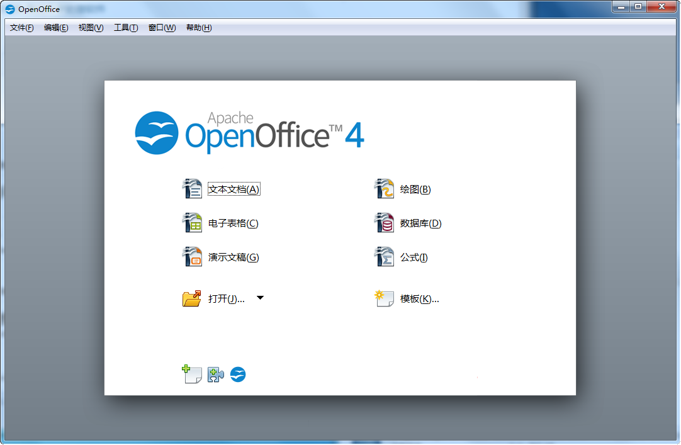681x445 pixels.
Task: Click the Text Document (文本文档) icon
Action: (192, 189)
